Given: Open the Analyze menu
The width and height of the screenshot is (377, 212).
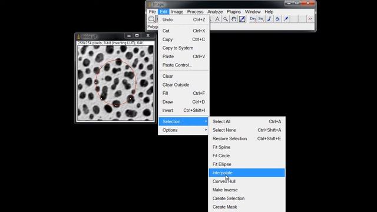Looking at the screenshot, I should pos(215,12).
